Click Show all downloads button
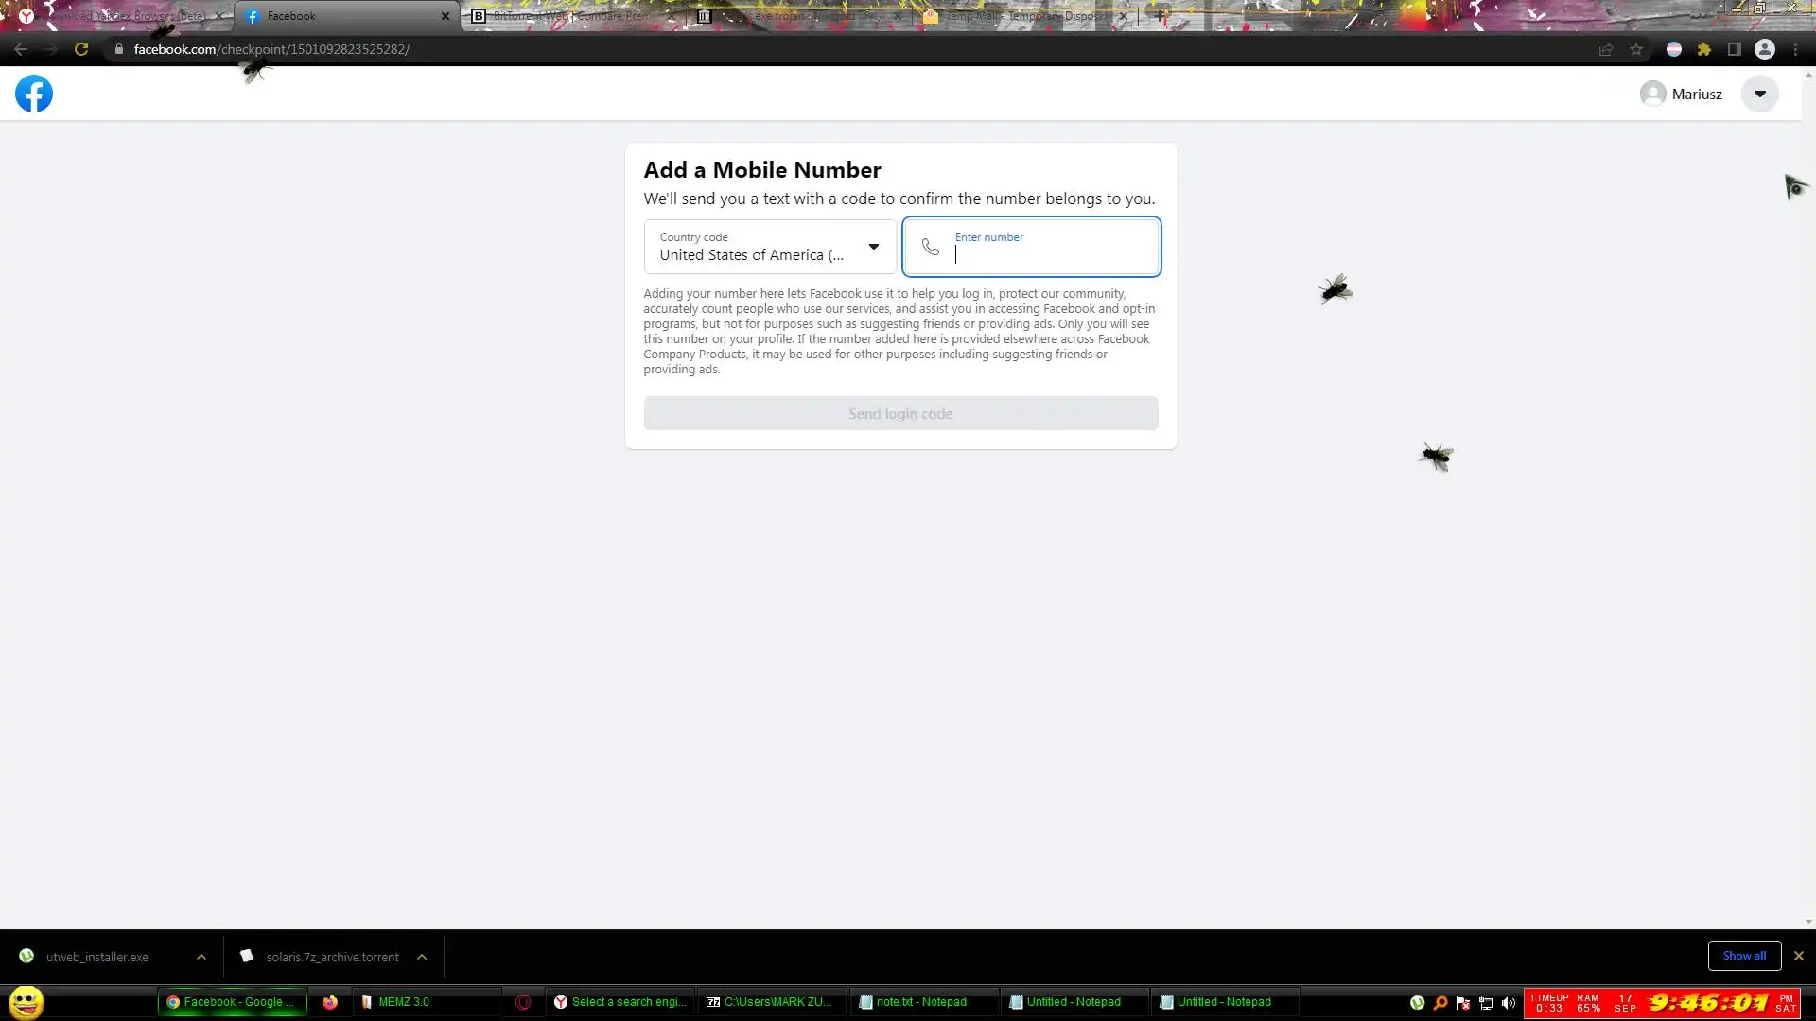 tap(1744, 956)
